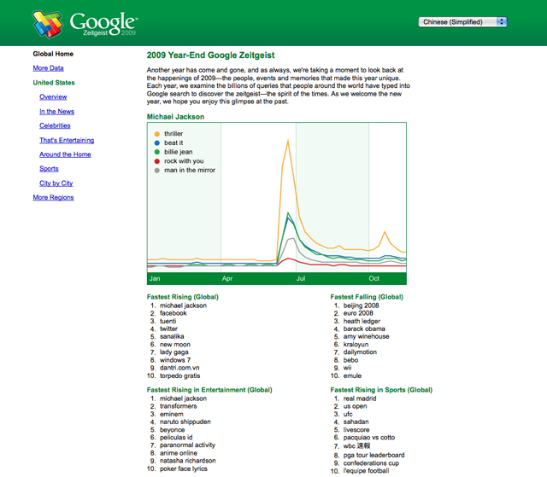Open That's Entertaining link

click(x=67, y=140)
